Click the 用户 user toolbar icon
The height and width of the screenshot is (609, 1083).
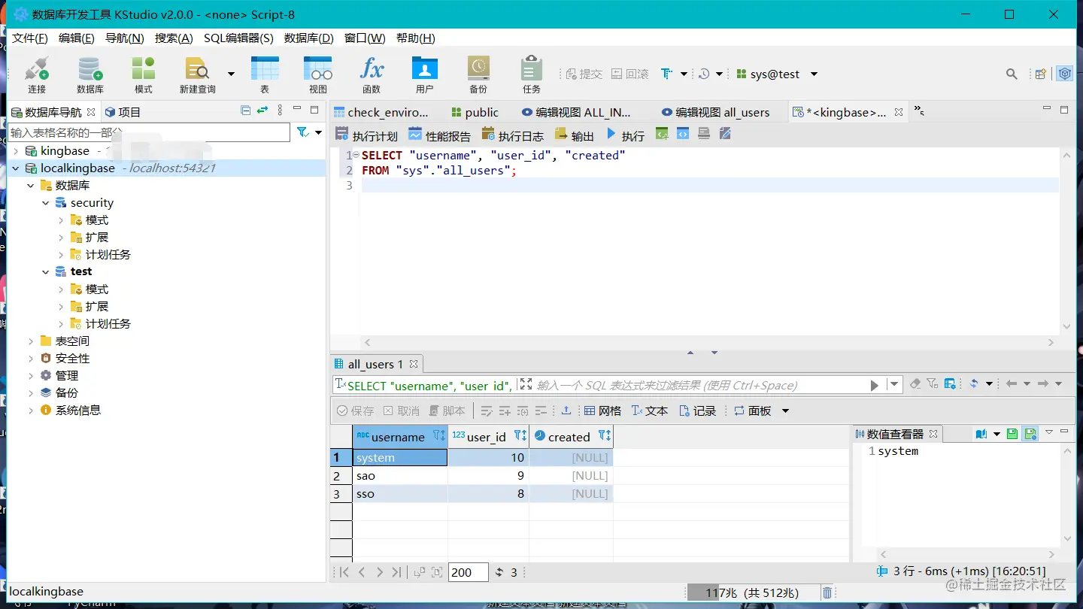point(425,74)
